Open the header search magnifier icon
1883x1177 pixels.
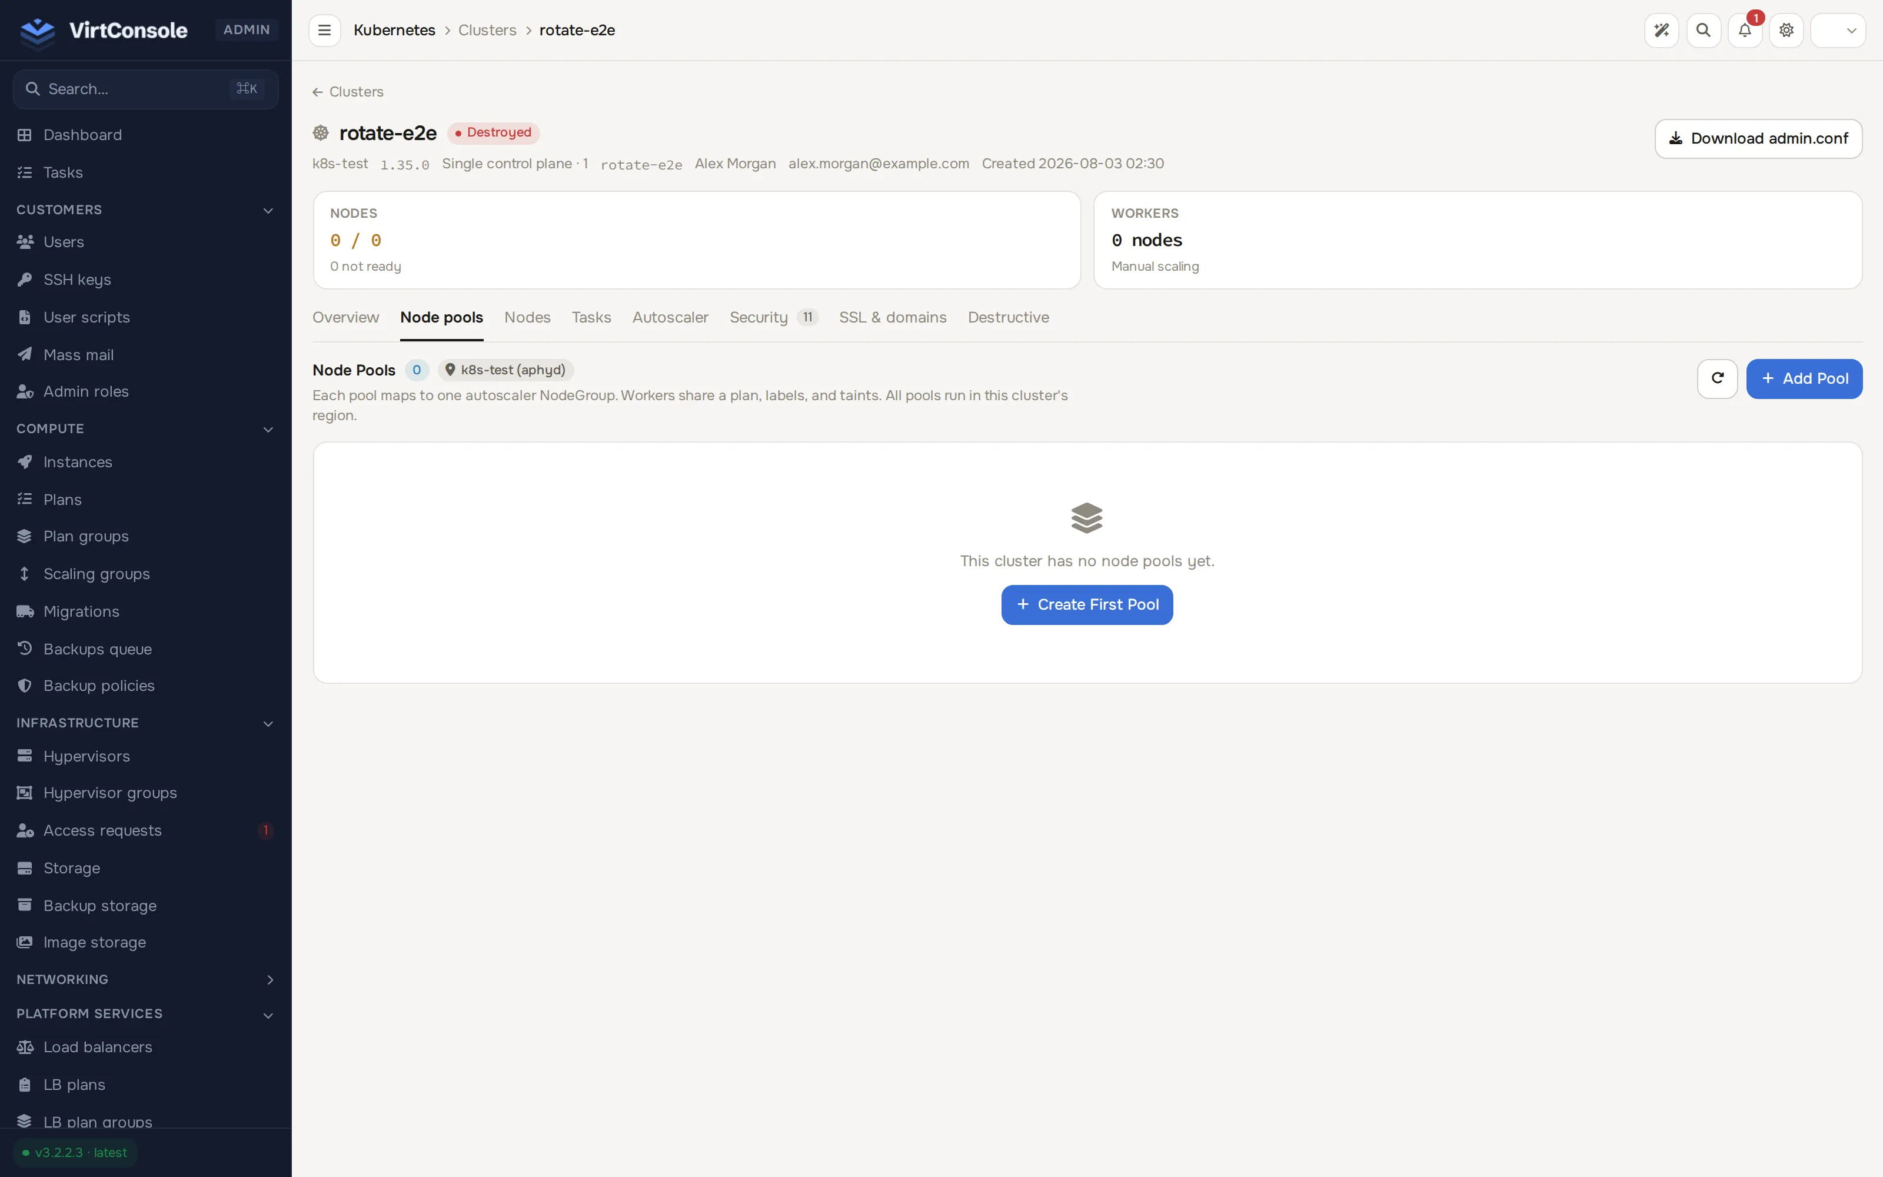[1704, 31]
